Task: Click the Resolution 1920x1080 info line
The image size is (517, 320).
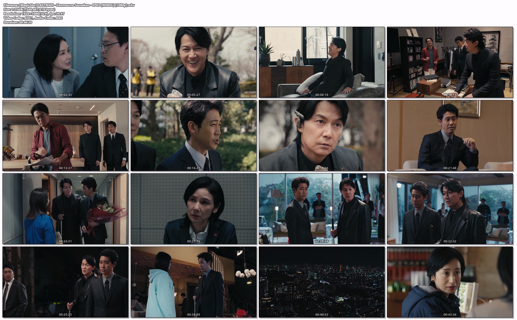Action: [x=34, y=14]
